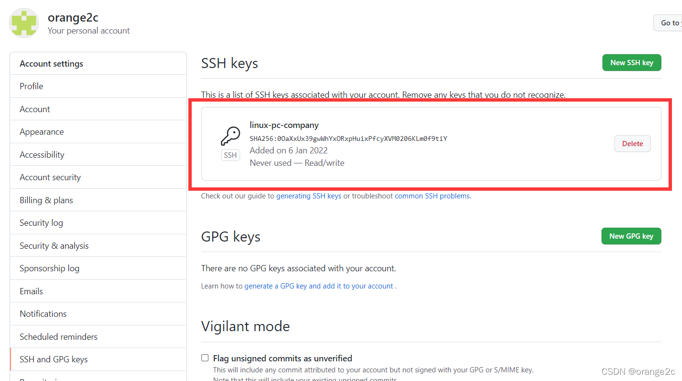This screenshot has width=682, height=381.
Task: Select SSH and GPG keys sidebar item
Action: click(x=98, y=359)
